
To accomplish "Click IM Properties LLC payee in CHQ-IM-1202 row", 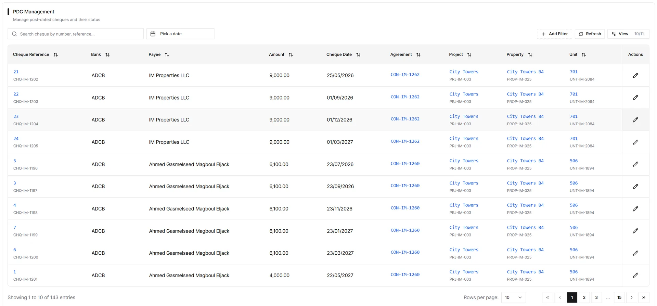I will coord(169,75).
